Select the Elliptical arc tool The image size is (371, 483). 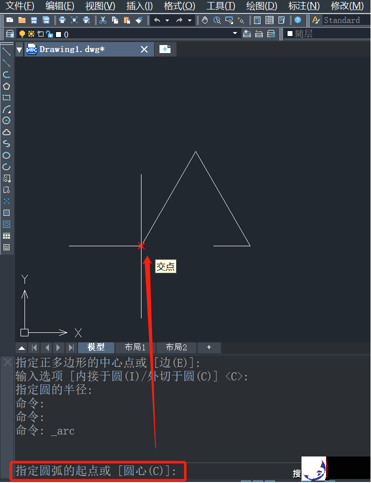point(6,167)
